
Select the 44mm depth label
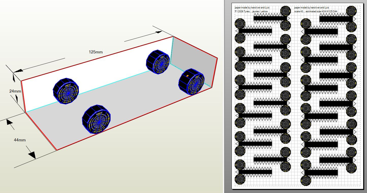(20, 140)
